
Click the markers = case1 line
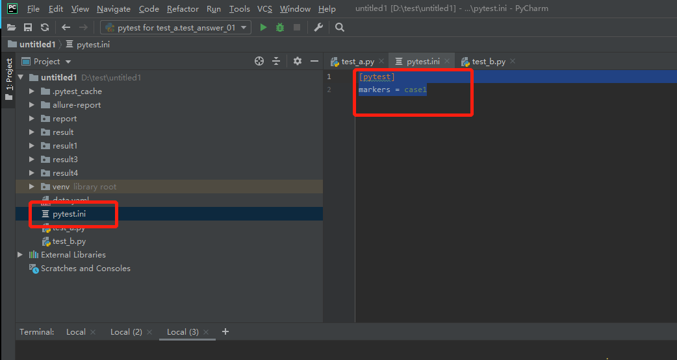point(392,90)
